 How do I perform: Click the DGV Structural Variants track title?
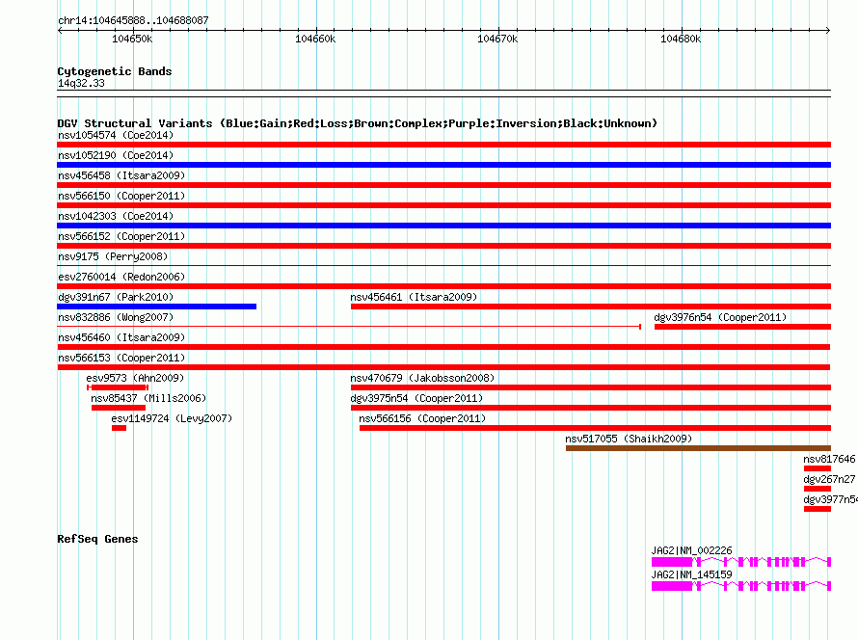pyautogui.click(x=358, y=123)
